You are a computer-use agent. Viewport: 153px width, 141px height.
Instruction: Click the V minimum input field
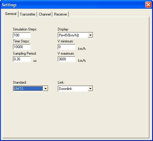(67, 47)
